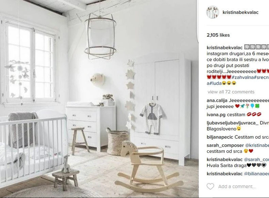
Task: Click kristinabekvalac name in Hvala Sarita reply
Action: pos(225,160)
